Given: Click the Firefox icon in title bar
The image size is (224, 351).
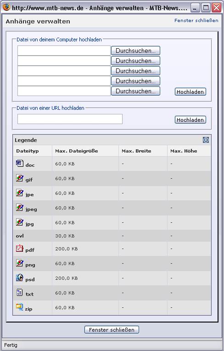Looking at the screenshot, I should [x=6, y=7].
